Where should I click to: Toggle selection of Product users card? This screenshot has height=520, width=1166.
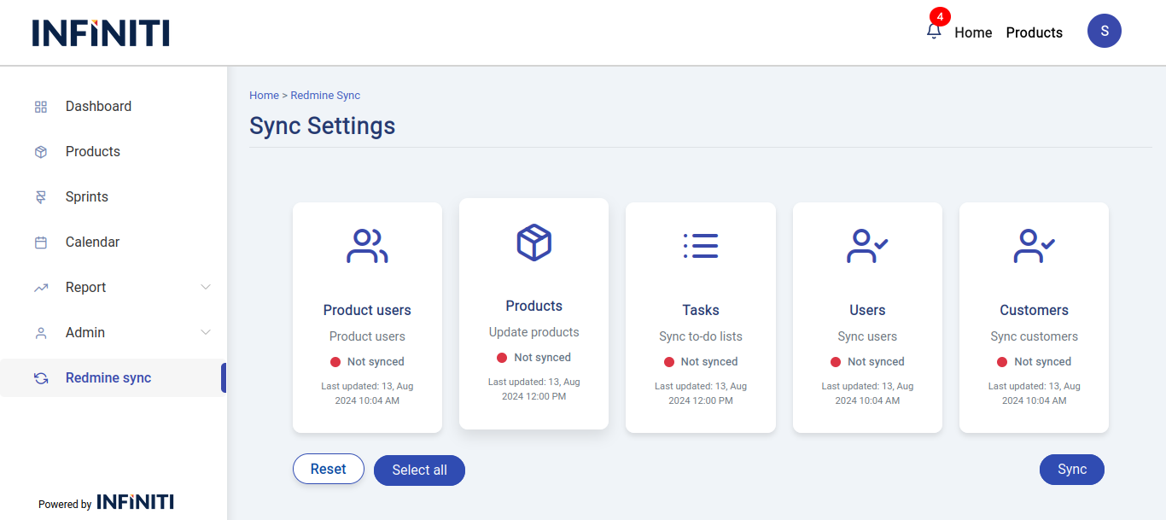[367, 318]
